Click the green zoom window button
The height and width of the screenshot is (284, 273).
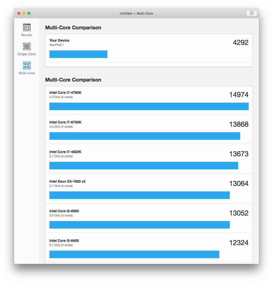click(x=29, y=13)
